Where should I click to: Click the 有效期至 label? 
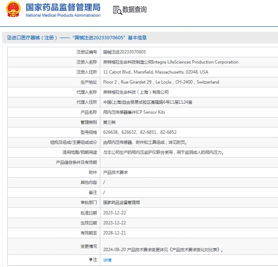[x=89, y=233]
